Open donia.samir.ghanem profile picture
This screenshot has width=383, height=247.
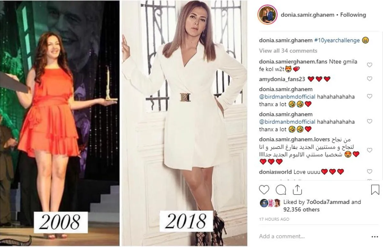(x=267, y=15)
